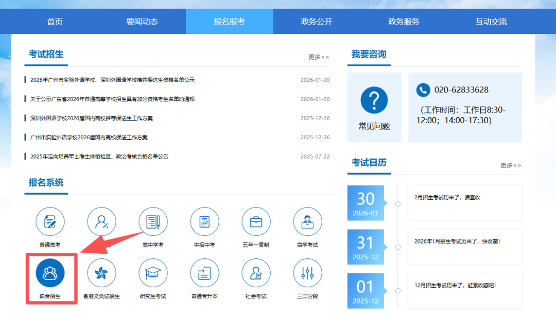Open the 互动交流 navigation tab

click(491, 22)
